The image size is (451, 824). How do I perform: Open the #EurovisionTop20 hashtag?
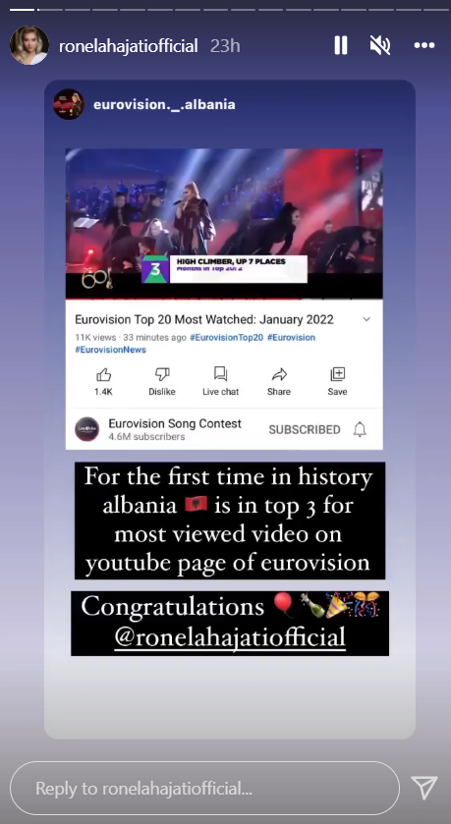pyautogui.click(x=226, y=338)
